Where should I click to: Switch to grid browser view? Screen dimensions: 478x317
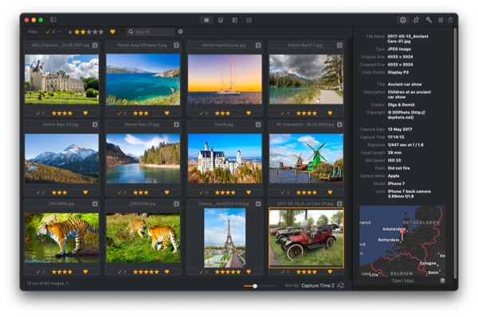(x=206, y=20)
